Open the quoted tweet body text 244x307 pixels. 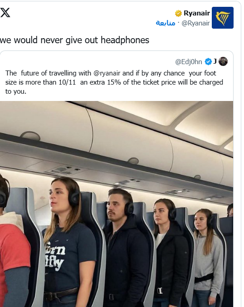click(x=114, y=82)
